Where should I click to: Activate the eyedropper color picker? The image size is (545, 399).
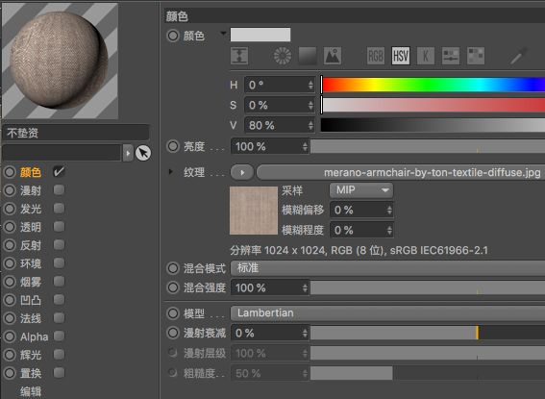pyautogui.click(x=519, y=56)
